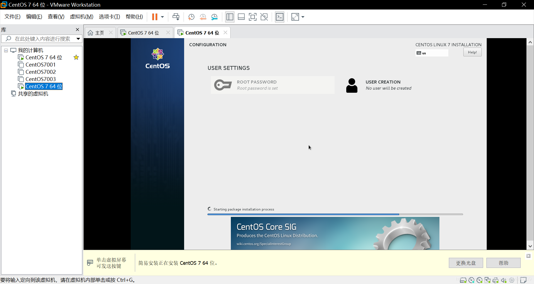
Task: Open the library search filter dropdown
Action: click(x=78, y=39)
